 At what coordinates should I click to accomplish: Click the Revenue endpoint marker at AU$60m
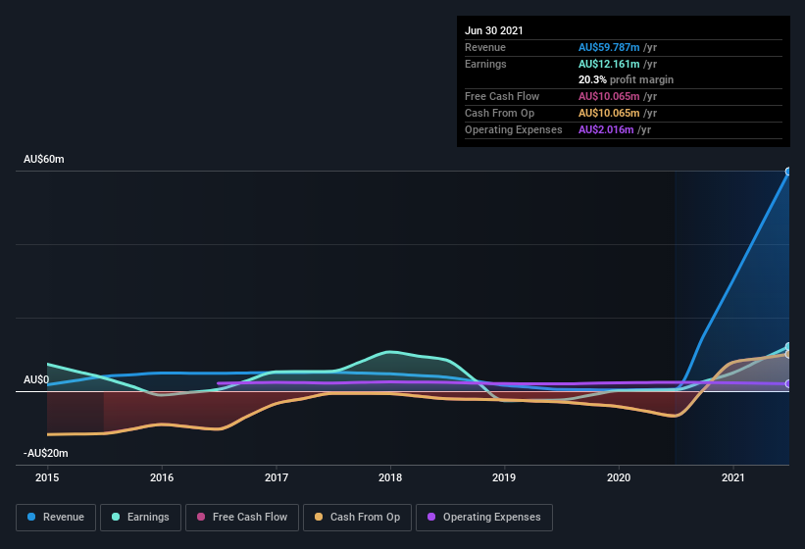[788, 172]
